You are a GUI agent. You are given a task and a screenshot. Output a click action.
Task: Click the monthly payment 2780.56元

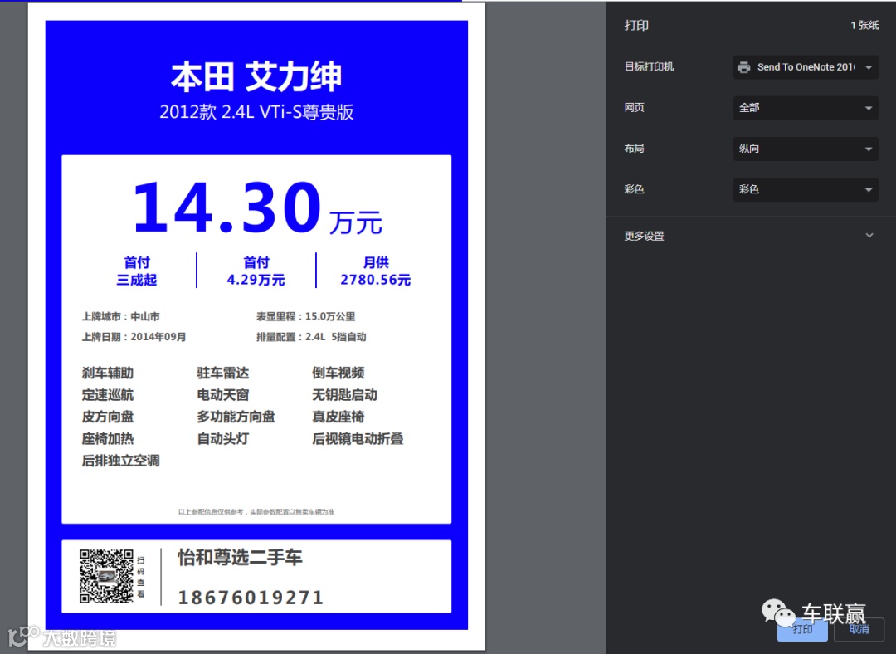tap(376, 280)
